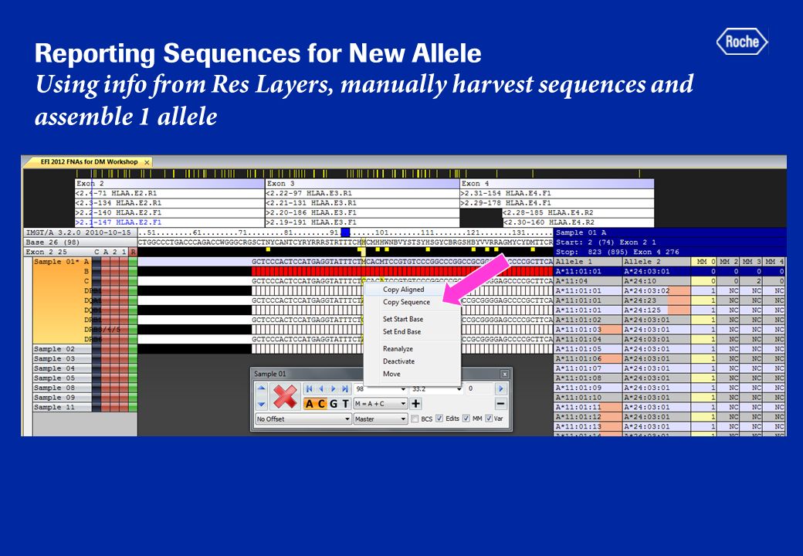This screenshot has height=556, width=803.
Task: Uncheck the Edits checkbox
Action: point(439,419)
